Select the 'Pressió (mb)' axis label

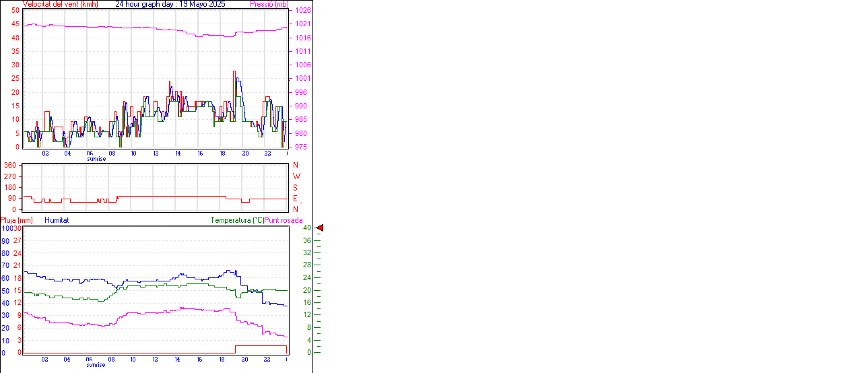[268, 4]
